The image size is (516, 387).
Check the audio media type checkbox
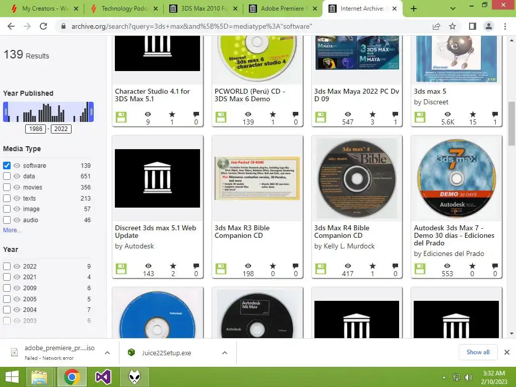[x=7, y=220]
